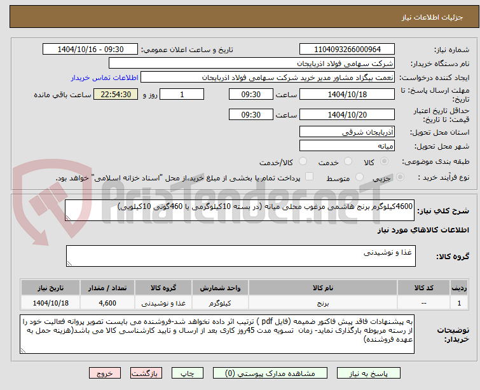
Task: Select the خدمت radio button
Action: coord(348,161)
